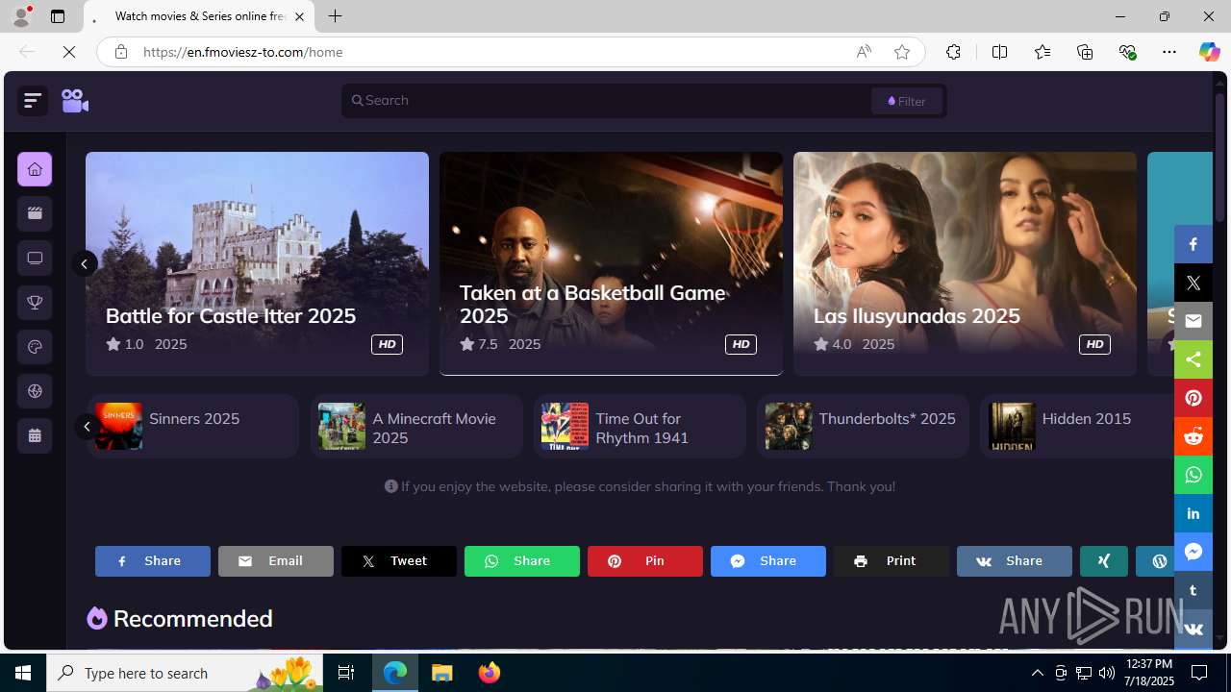Viewport: 1231px width, 692px height.
Task: Open Firefox from taskbar
Action: 489,673
